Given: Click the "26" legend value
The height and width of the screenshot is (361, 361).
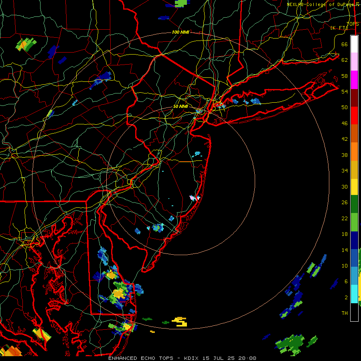Looking at the screenshot, I should (345, 203).
